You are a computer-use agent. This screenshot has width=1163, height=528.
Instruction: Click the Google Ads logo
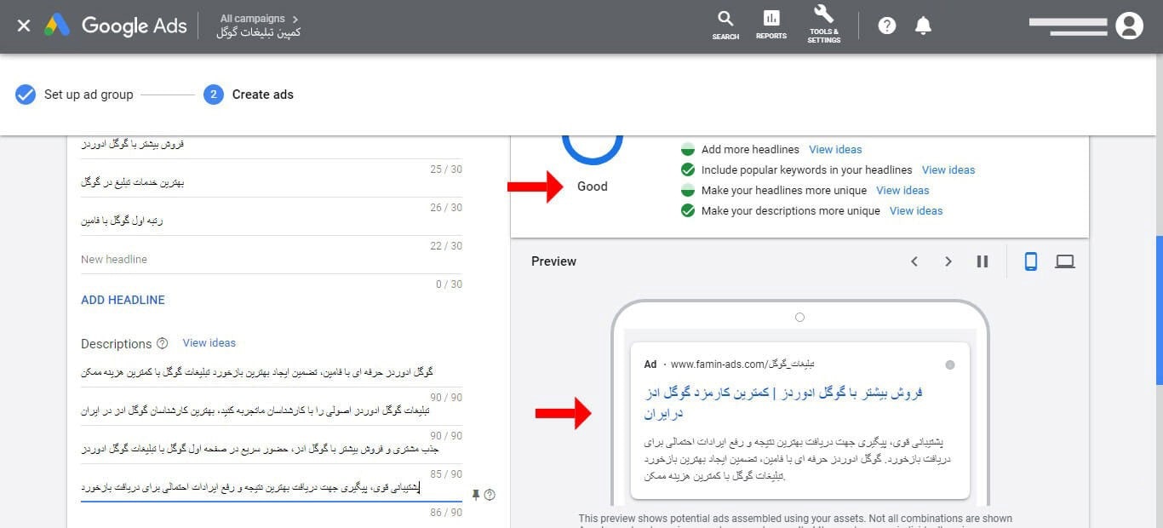[x=116, y=26]
